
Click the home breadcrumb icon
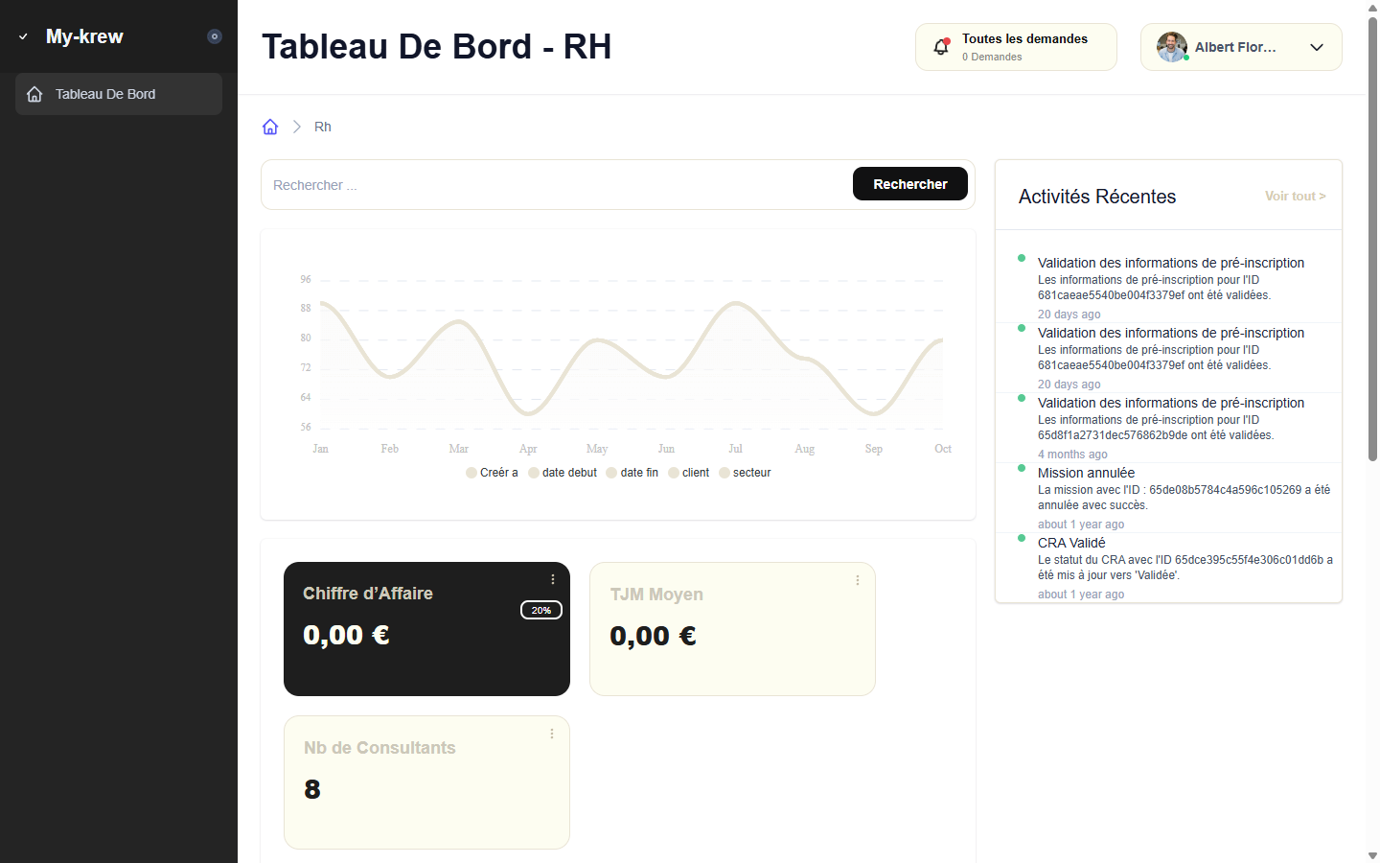point(270,127)
